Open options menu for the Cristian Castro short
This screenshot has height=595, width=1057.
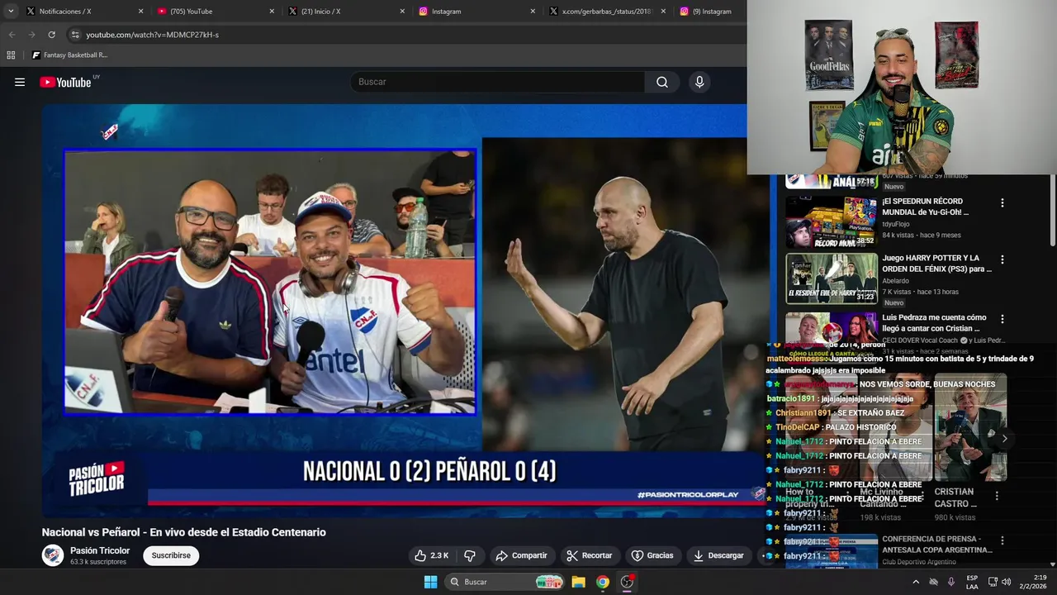point(997,496)
